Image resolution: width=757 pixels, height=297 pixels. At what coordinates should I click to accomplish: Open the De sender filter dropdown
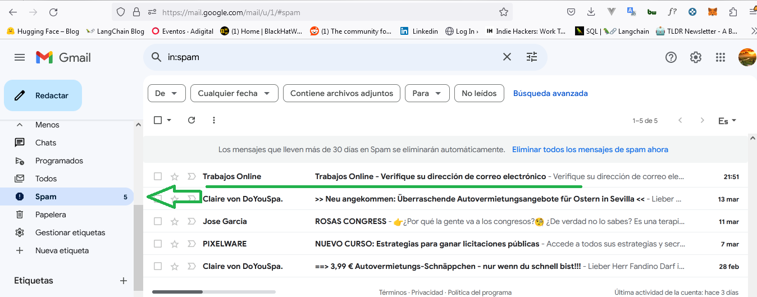pos(166,93)
